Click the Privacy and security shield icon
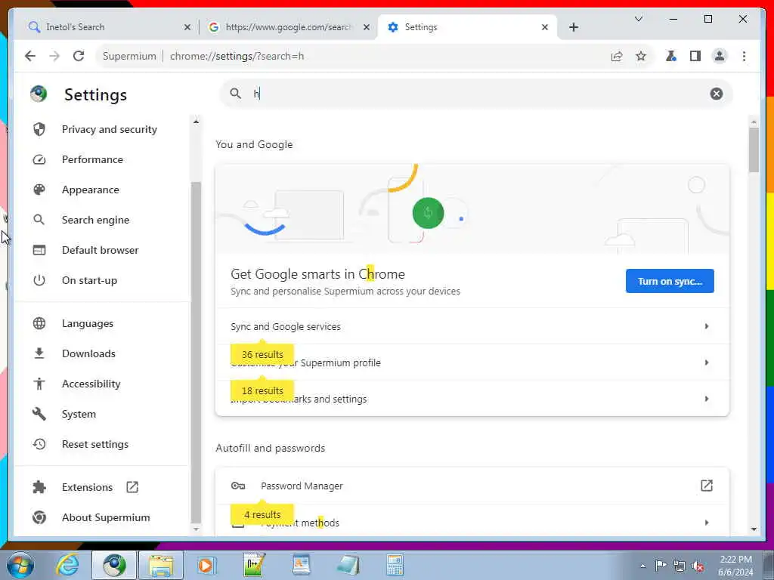Screen dimensions: 774x580 39,129
